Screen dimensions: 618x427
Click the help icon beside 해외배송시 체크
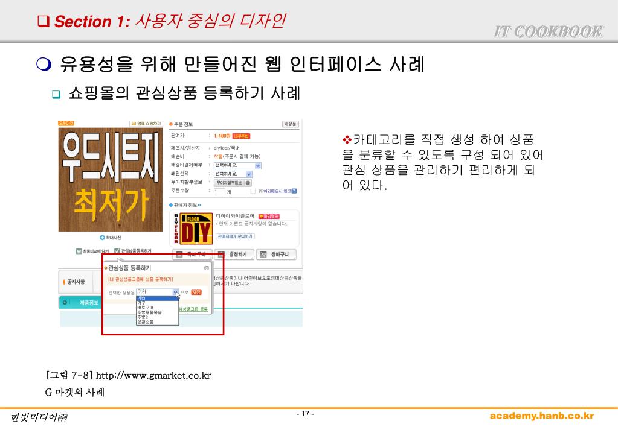294,191
